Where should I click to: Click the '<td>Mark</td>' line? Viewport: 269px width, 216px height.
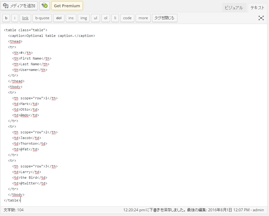click(x=25, y=104)
